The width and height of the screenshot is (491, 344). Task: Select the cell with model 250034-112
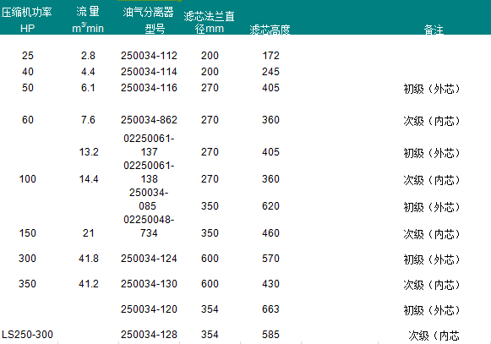149,56
